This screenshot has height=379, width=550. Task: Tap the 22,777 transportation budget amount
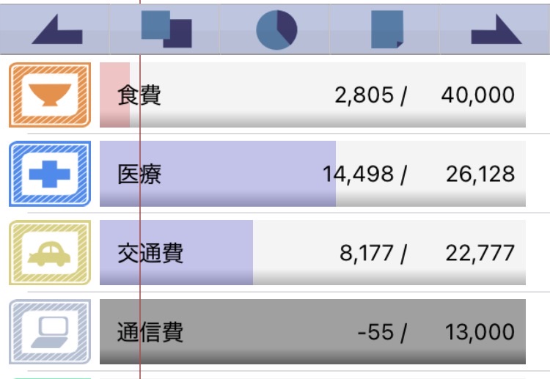click(x=480, y=253)
